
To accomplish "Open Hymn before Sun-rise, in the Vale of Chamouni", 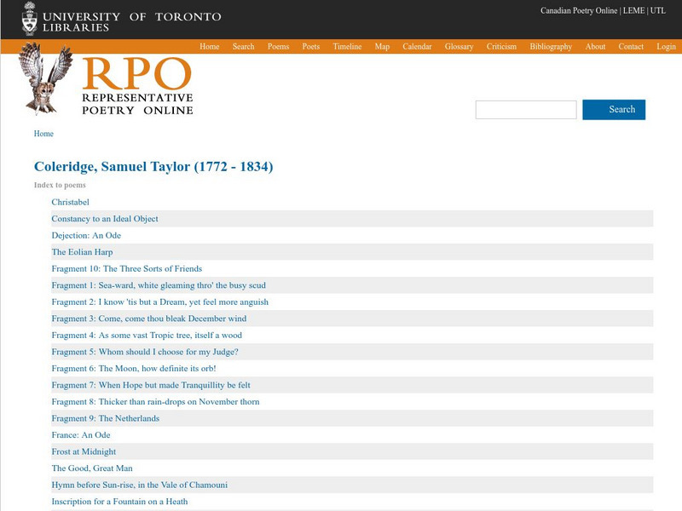I will coord(139,485).
